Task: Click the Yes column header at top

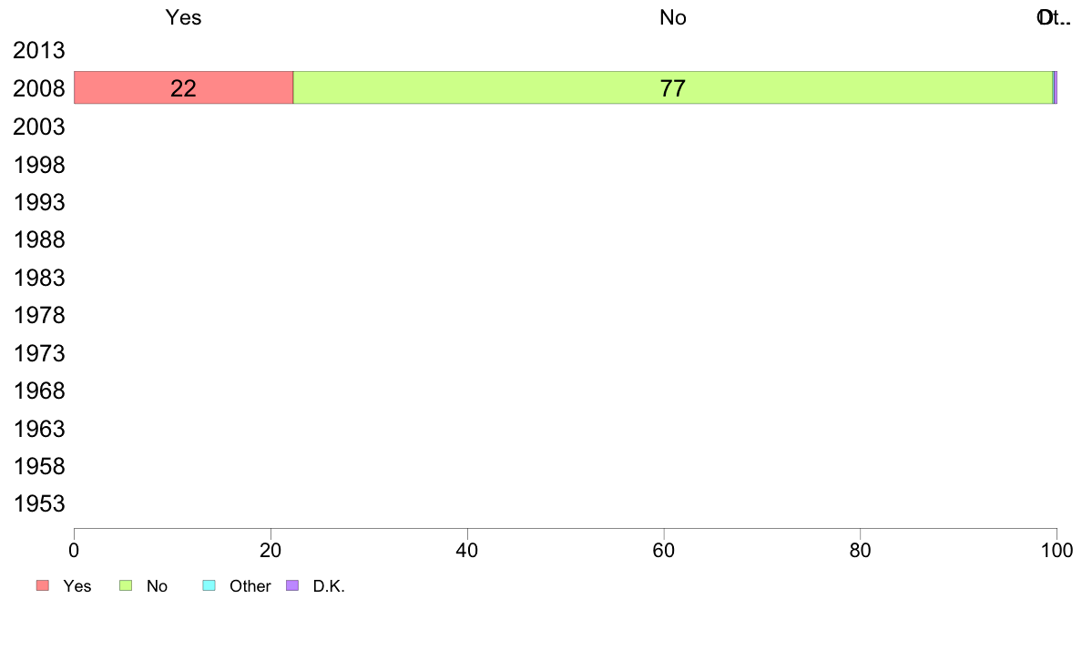Action: (184, 17)
